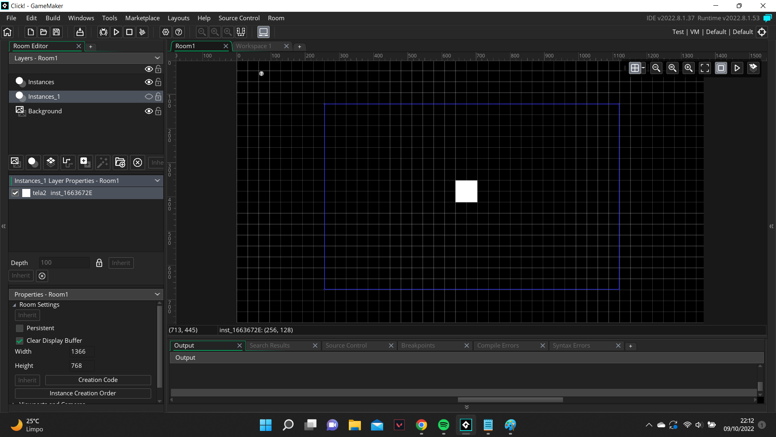Create a new path layer
Screen dimensions: 776x437
(68, 162)
